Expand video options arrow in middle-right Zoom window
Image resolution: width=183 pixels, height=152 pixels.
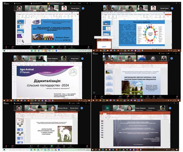point(104,96)
